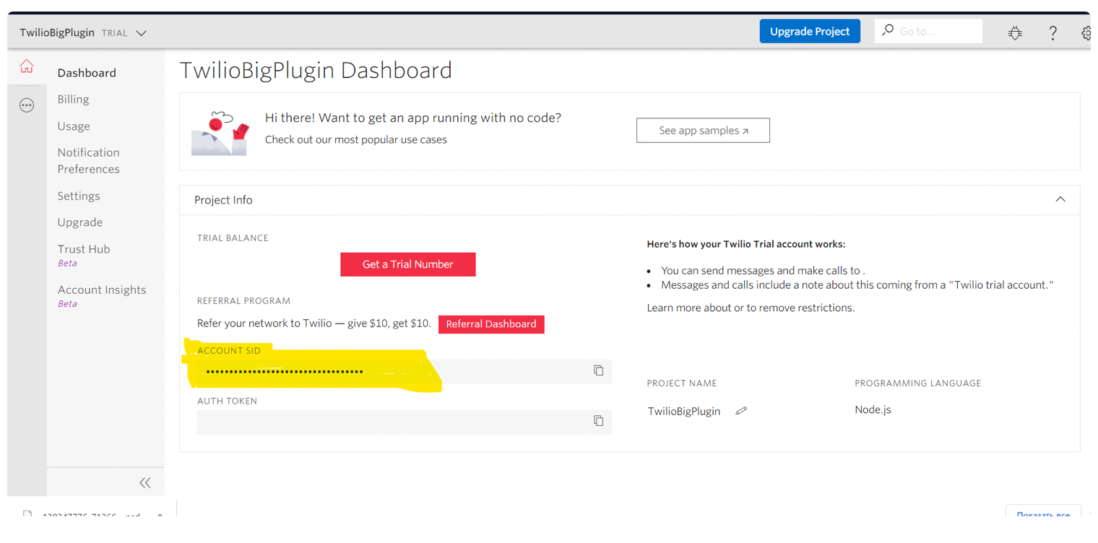
Task: Click the TwilioBigPlugin project name text
Action: point(683,411)
